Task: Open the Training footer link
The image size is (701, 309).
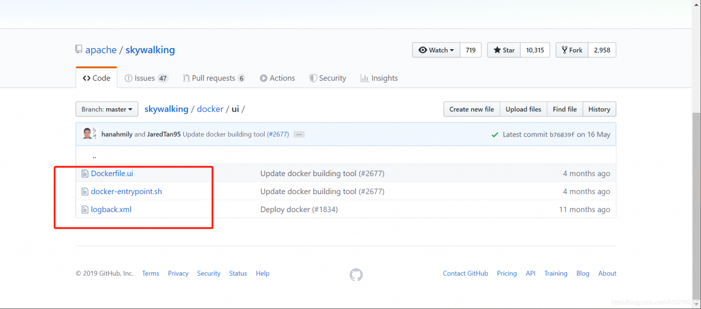Action: (x=556, y=273)
